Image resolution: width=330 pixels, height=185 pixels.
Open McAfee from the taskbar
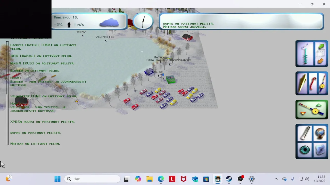point(184,179)
